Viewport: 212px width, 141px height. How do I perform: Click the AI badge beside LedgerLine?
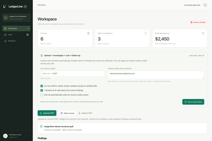[25, 7]
